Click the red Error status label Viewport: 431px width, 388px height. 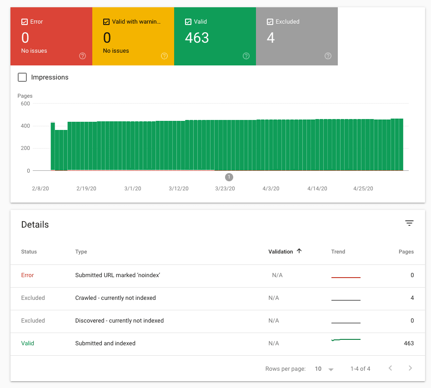[x=27, y=275]
